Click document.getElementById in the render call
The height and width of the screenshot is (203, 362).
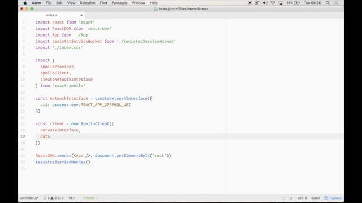coord(122,156)
